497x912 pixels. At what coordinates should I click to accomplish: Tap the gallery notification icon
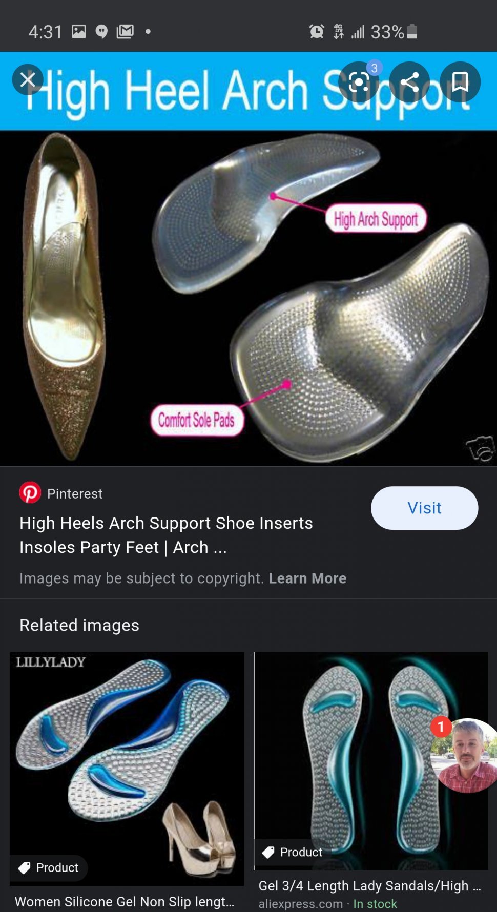coord(79,32)
